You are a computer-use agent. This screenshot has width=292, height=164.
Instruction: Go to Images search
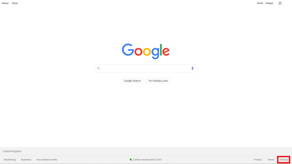(269, 3)
